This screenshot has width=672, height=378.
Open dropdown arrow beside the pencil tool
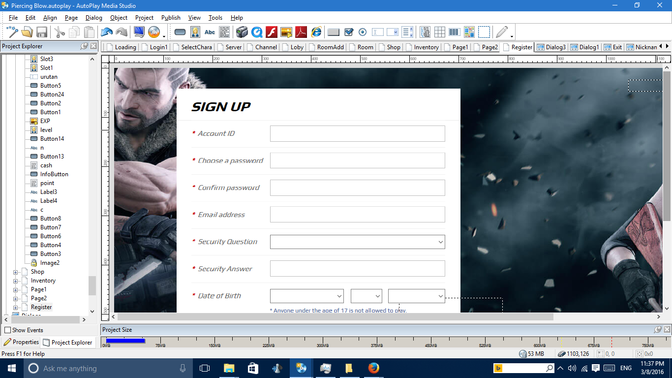click(x=512, y=35)
